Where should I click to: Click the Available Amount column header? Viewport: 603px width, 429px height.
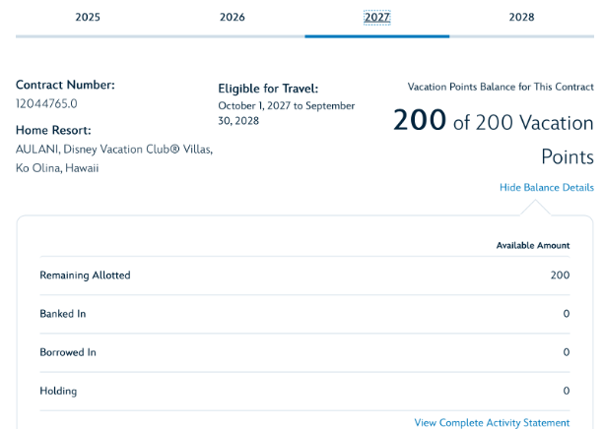(532, 246)
